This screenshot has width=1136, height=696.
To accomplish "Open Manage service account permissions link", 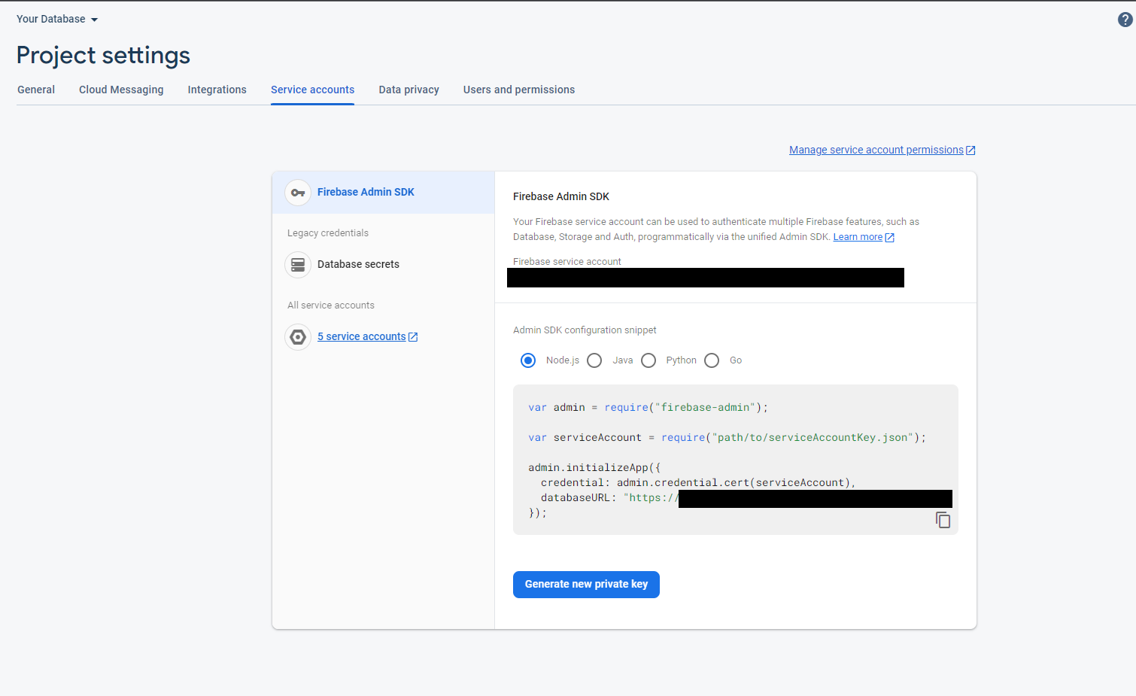I will (x=876, y=150).
